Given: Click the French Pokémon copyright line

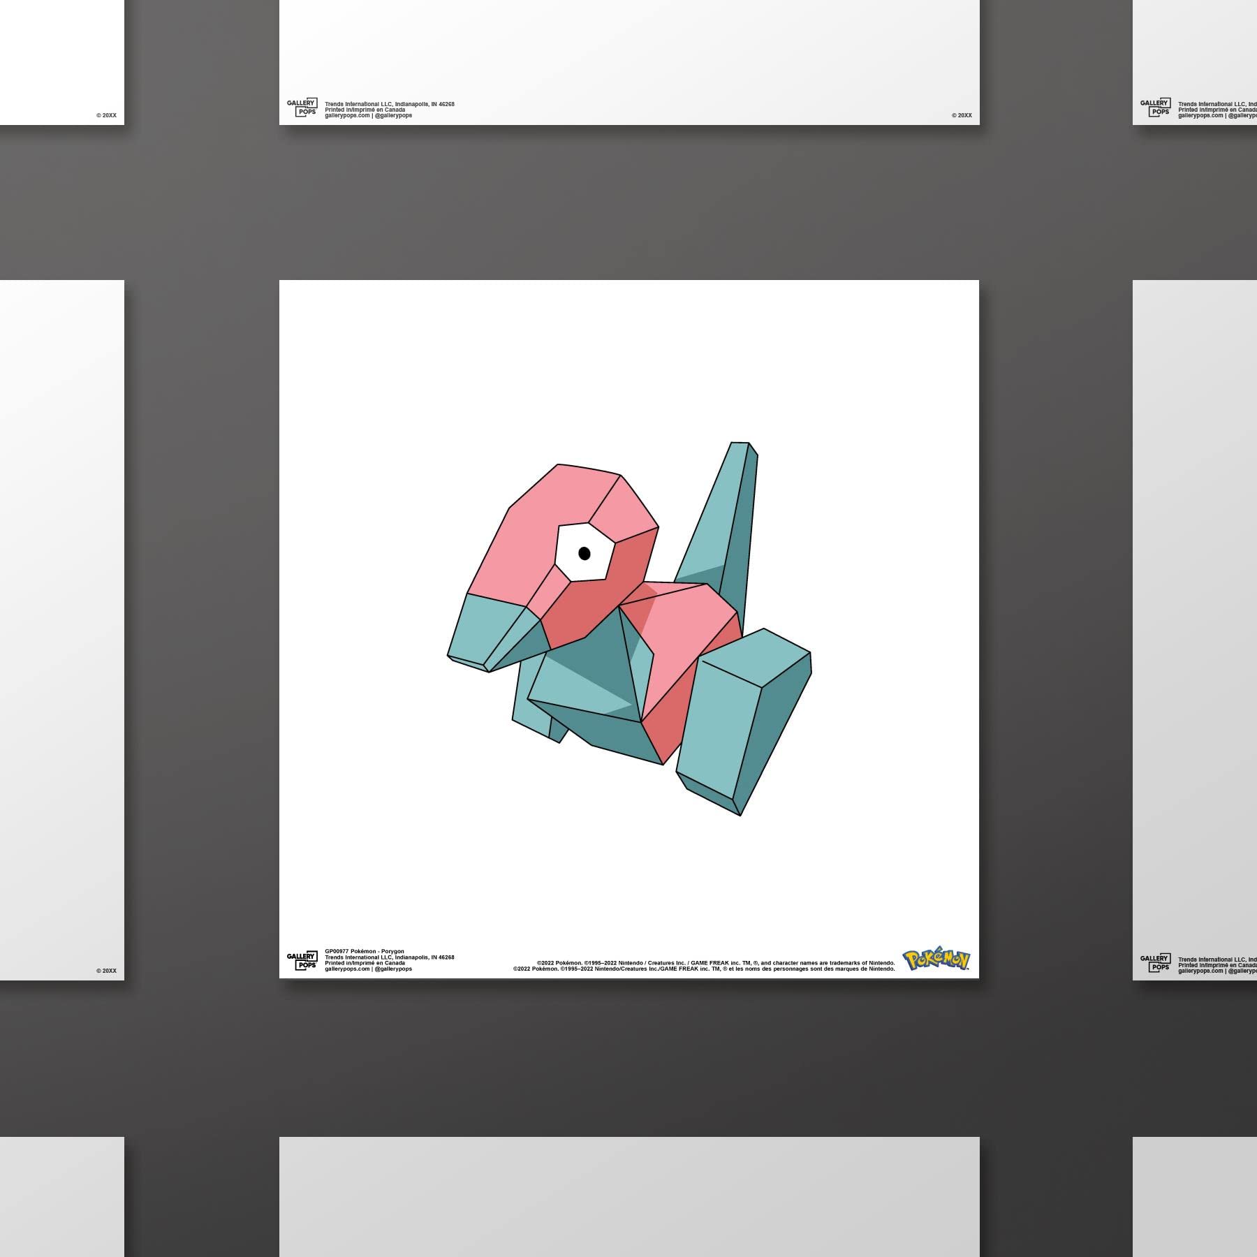Looking at the screenshot, I should [x=703, y=969].
